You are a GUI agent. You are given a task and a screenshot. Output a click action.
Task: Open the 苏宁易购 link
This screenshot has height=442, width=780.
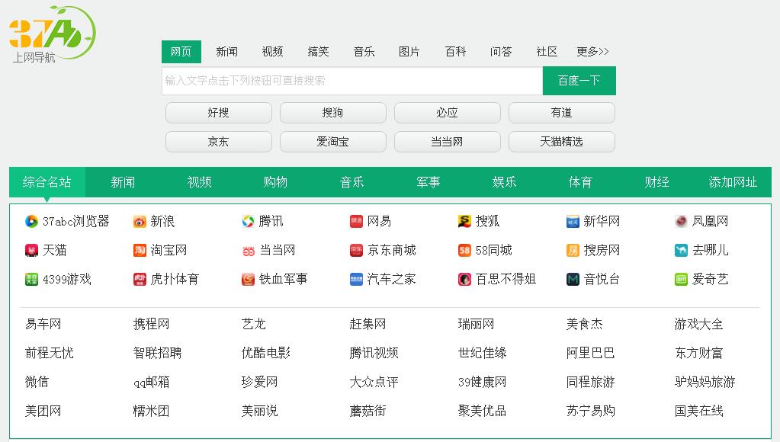point(590,411)
